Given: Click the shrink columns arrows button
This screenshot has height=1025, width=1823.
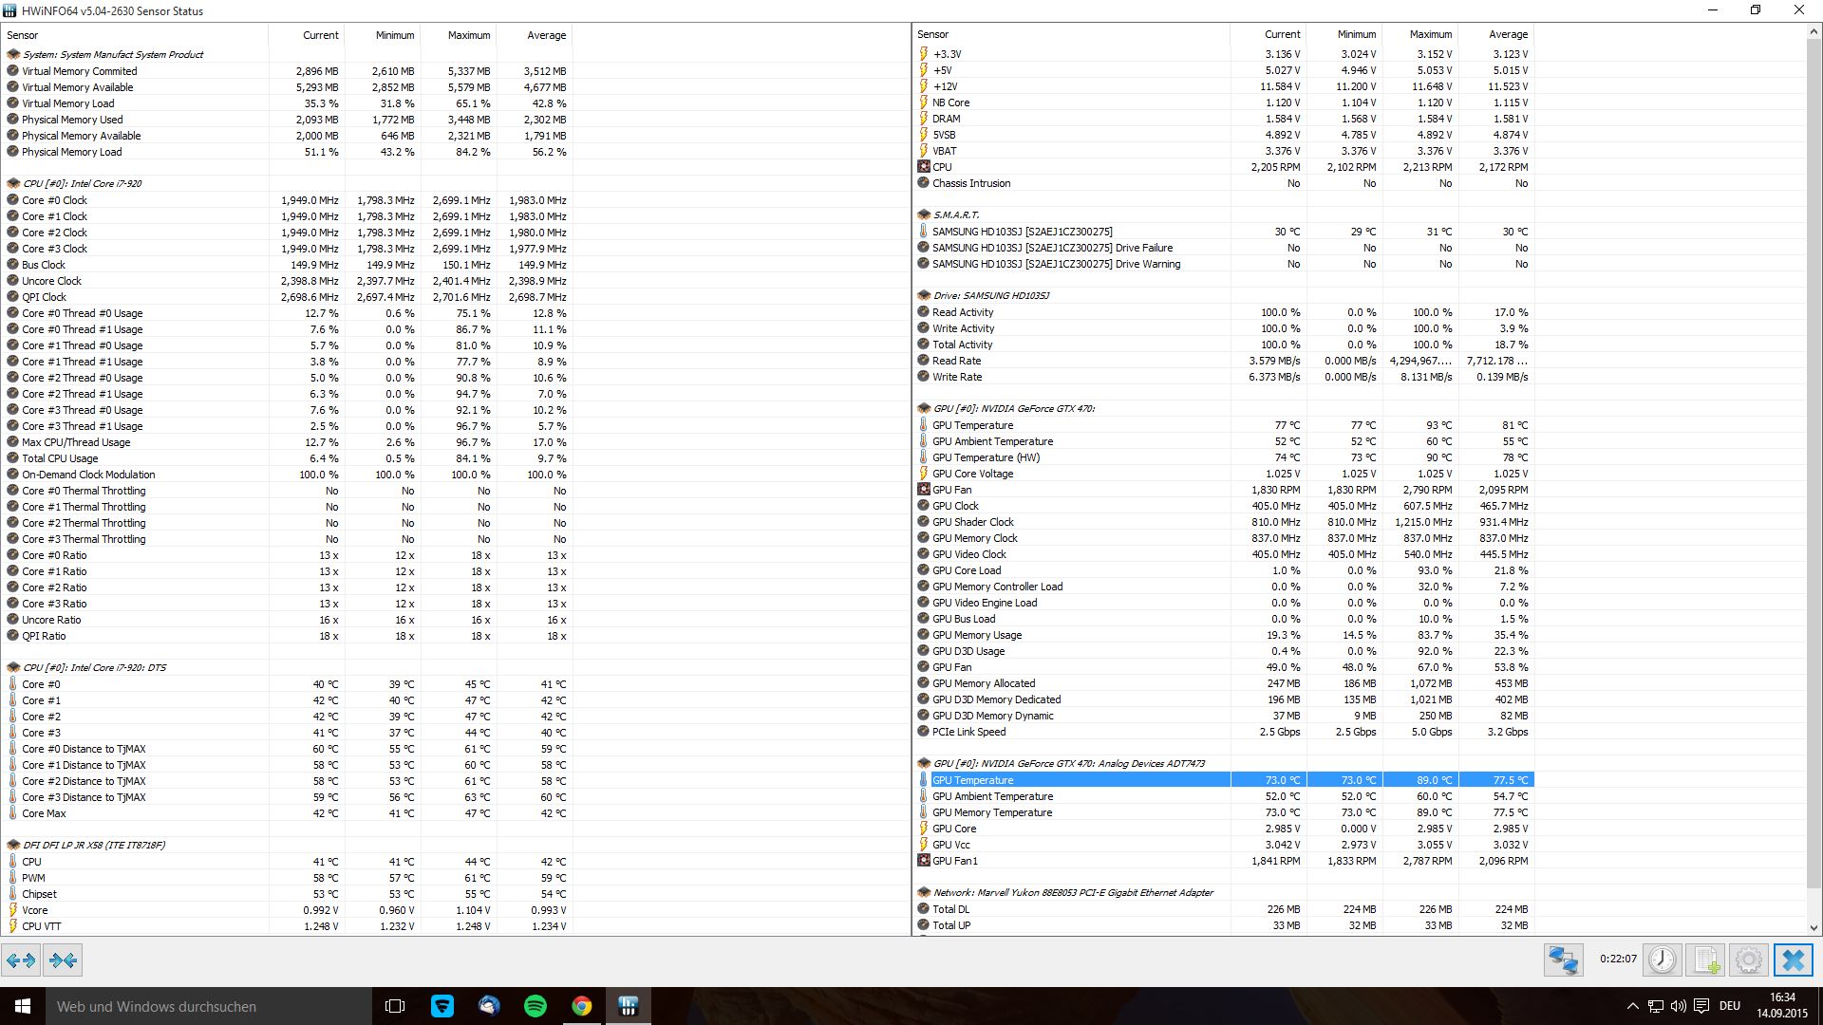Looking at the screenshot, I should pyautogui.click(x=63, y=960).
